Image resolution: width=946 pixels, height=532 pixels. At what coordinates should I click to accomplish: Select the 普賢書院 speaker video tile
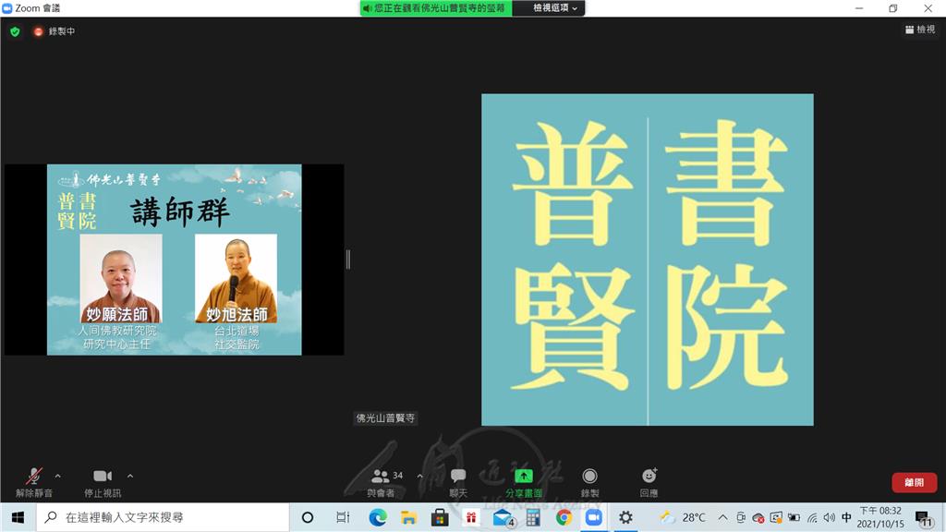point(648,260)
